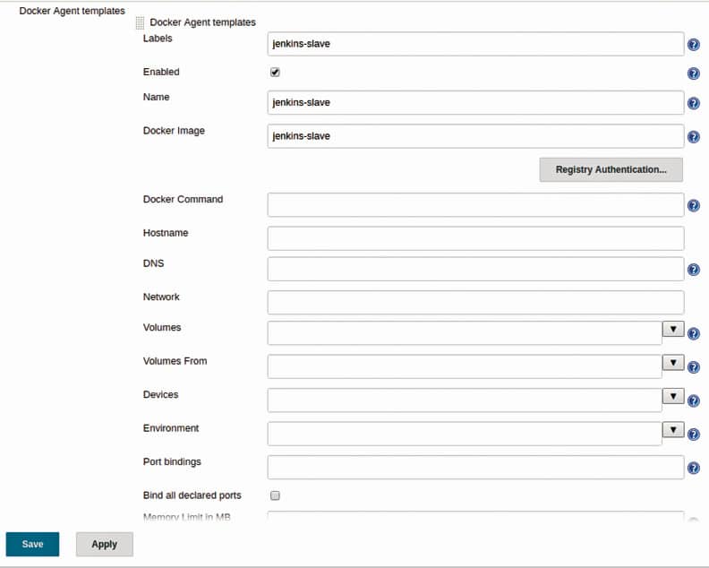Image resolution: width=709 pixels, height=568 pixels.
Task: Click the Registry Authentication button
Action: point(611,170)
